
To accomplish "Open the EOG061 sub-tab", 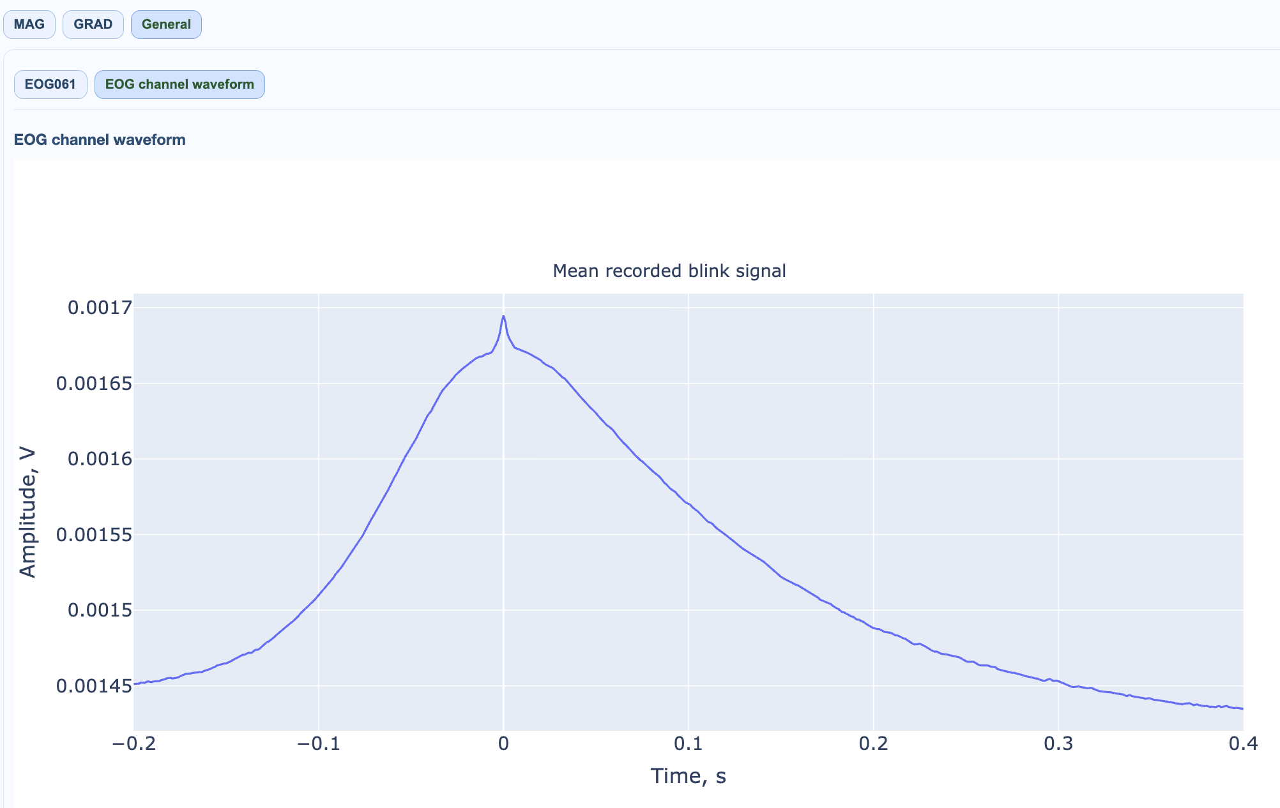I will [50, 85].
